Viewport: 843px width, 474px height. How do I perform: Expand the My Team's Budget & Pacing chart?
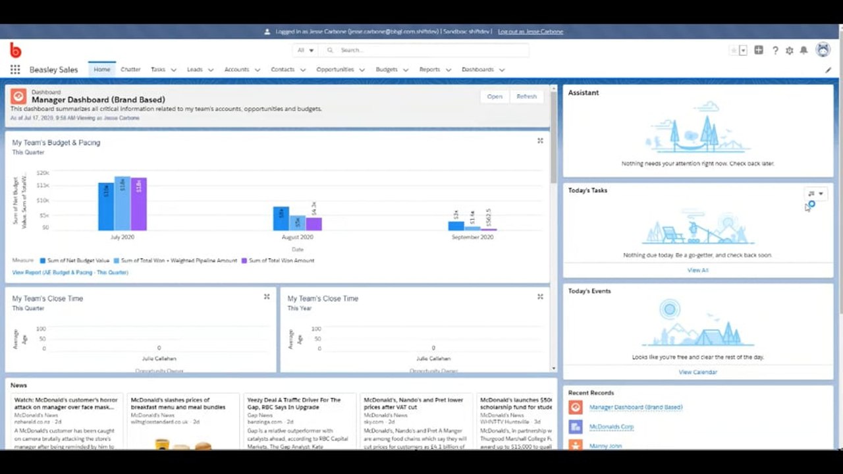(540, 141)
